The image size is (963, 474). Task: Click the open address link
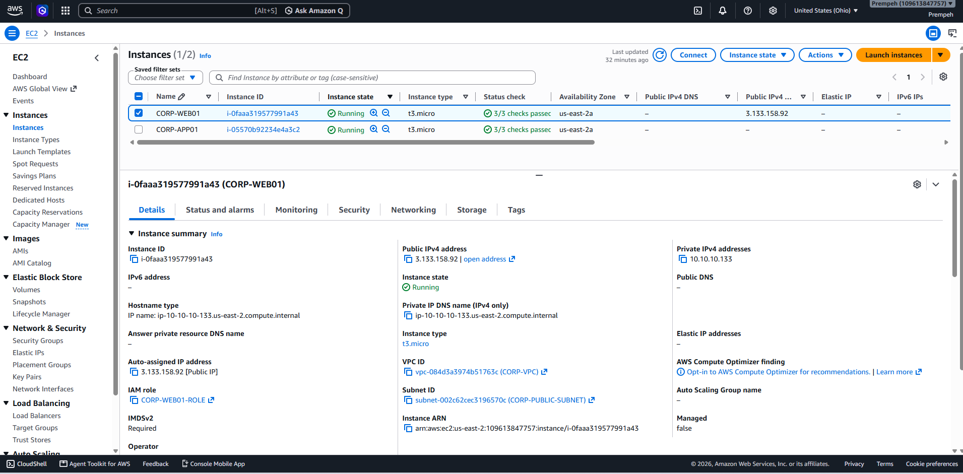coord(484,259)
